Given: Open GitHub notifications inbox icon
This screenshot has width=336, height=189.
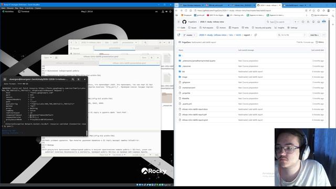Looking at the screenshot, I should point(319,22).
